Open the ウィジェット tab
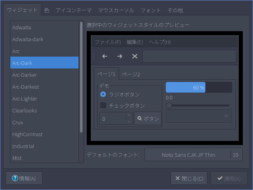Image resolution: width=253 pixels, height=190 pixels. [x=22, y=10]
